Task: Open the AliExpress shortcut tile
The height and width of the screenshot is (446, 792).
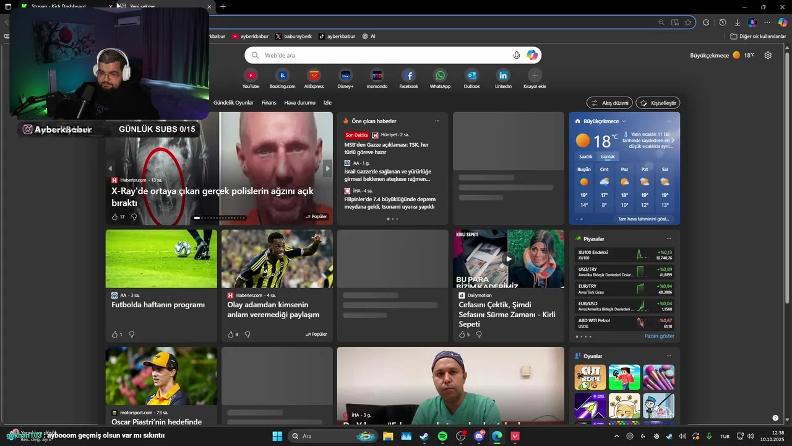Action: 314,75
